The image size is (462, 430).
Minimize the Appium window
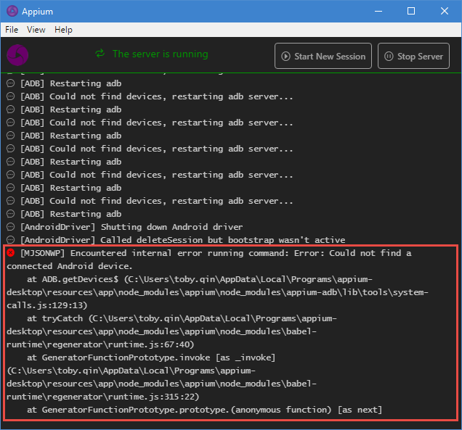(378, 11)
